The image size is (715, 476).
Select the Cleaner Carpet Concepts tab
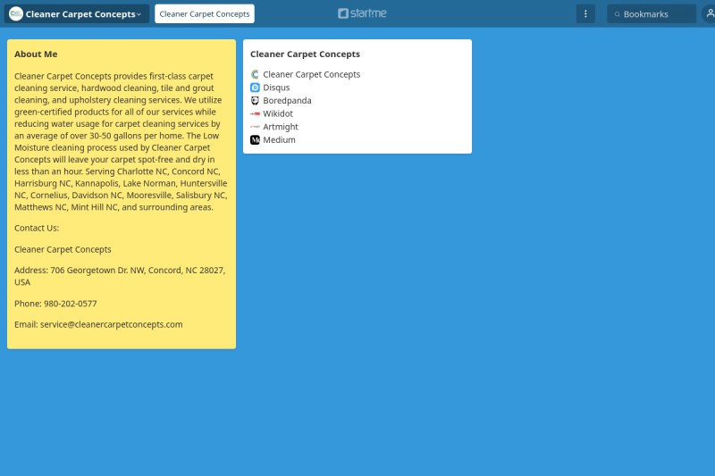205,13
